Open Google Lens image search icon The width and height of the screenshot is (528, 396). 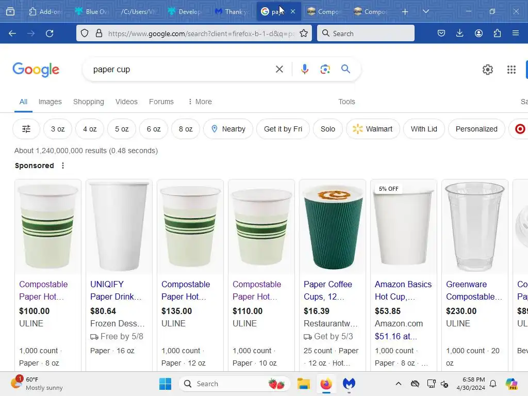point(325,70)
